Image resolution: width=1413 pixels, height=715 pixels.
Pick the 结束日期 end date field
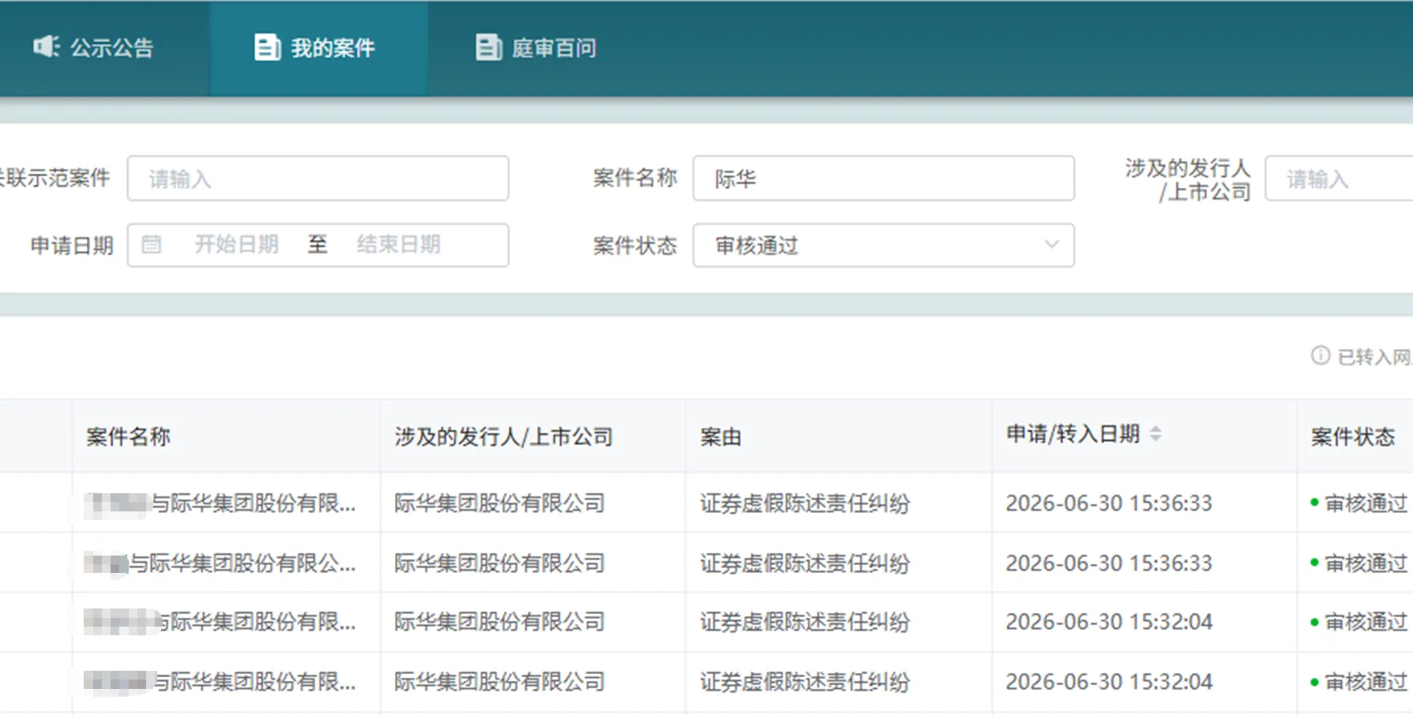pos(398,245)
